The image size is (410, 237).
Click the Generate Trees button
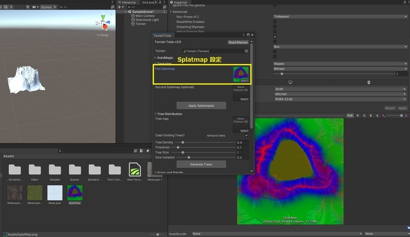[201, 164]
